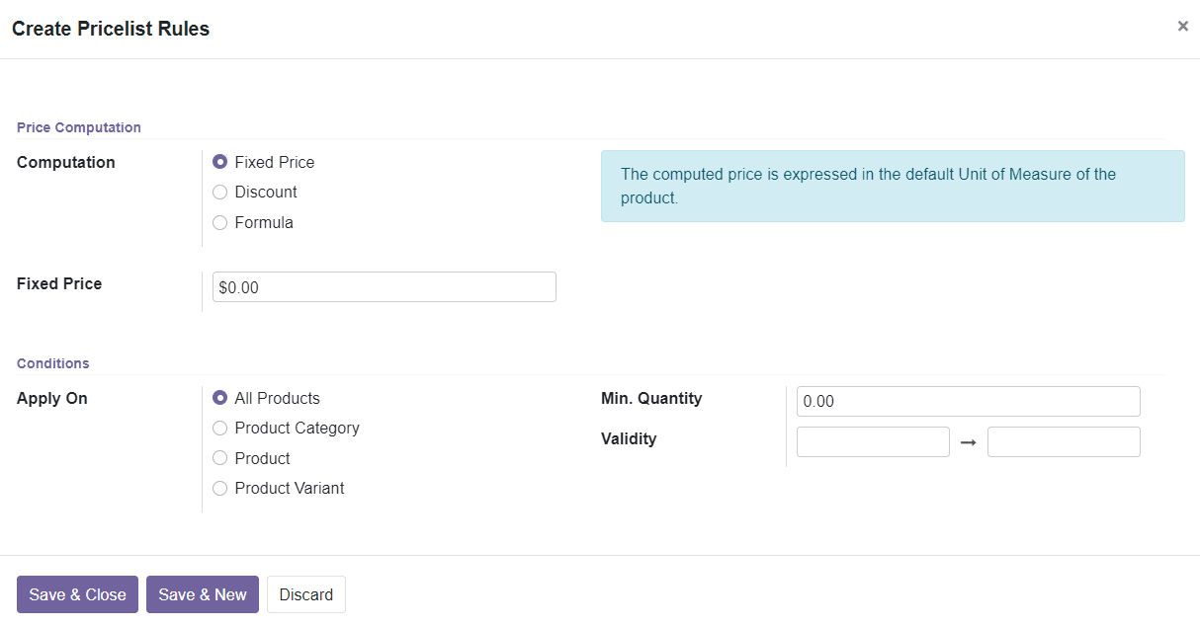
Task: Click the Save & New button
Action: tap(202, 594)
